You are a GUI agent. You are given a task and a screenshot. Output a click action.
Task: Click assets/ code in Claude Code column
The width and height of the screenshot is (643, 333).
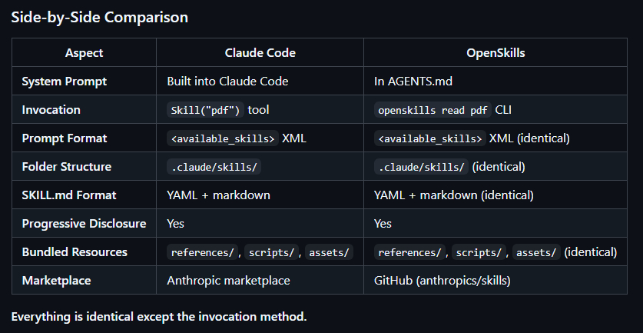click(329, 252)
